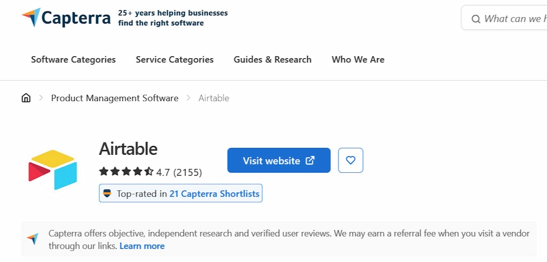Click the Capterra logo
This screenshot has height=262, width=547.
[66, 18]
